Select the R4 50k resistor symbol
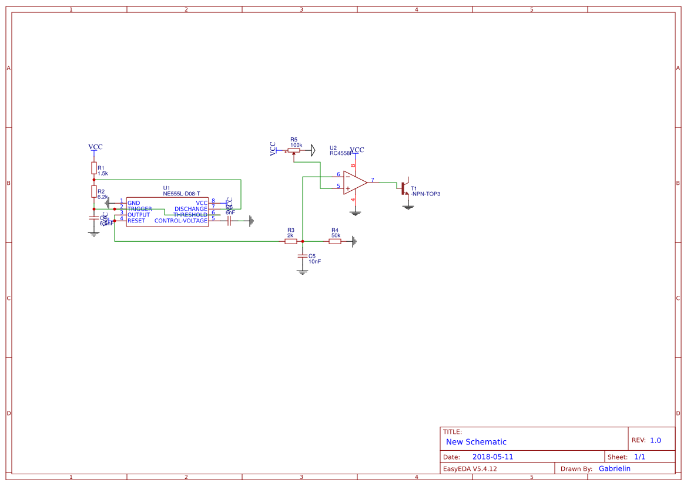Screen dimensions: 687x486 pos(335,241)
